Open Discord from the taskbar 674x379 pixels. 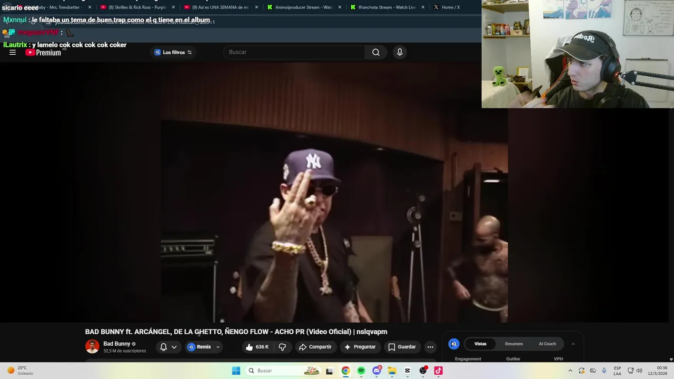pos(376,371)
